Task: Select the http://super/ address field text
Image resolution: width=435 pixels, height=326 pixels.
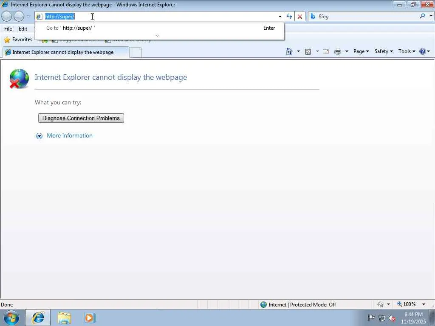Action: [x=59, y=17]
